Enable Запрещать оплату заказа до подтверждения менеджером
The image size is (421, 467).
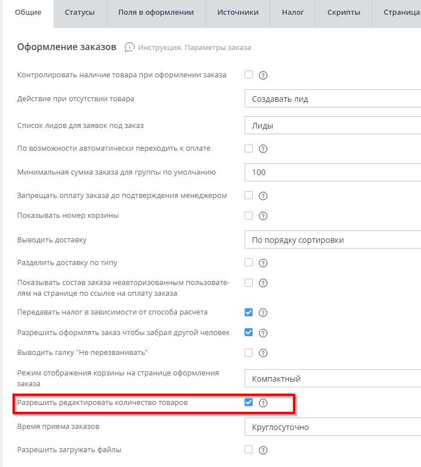[249, 195]
